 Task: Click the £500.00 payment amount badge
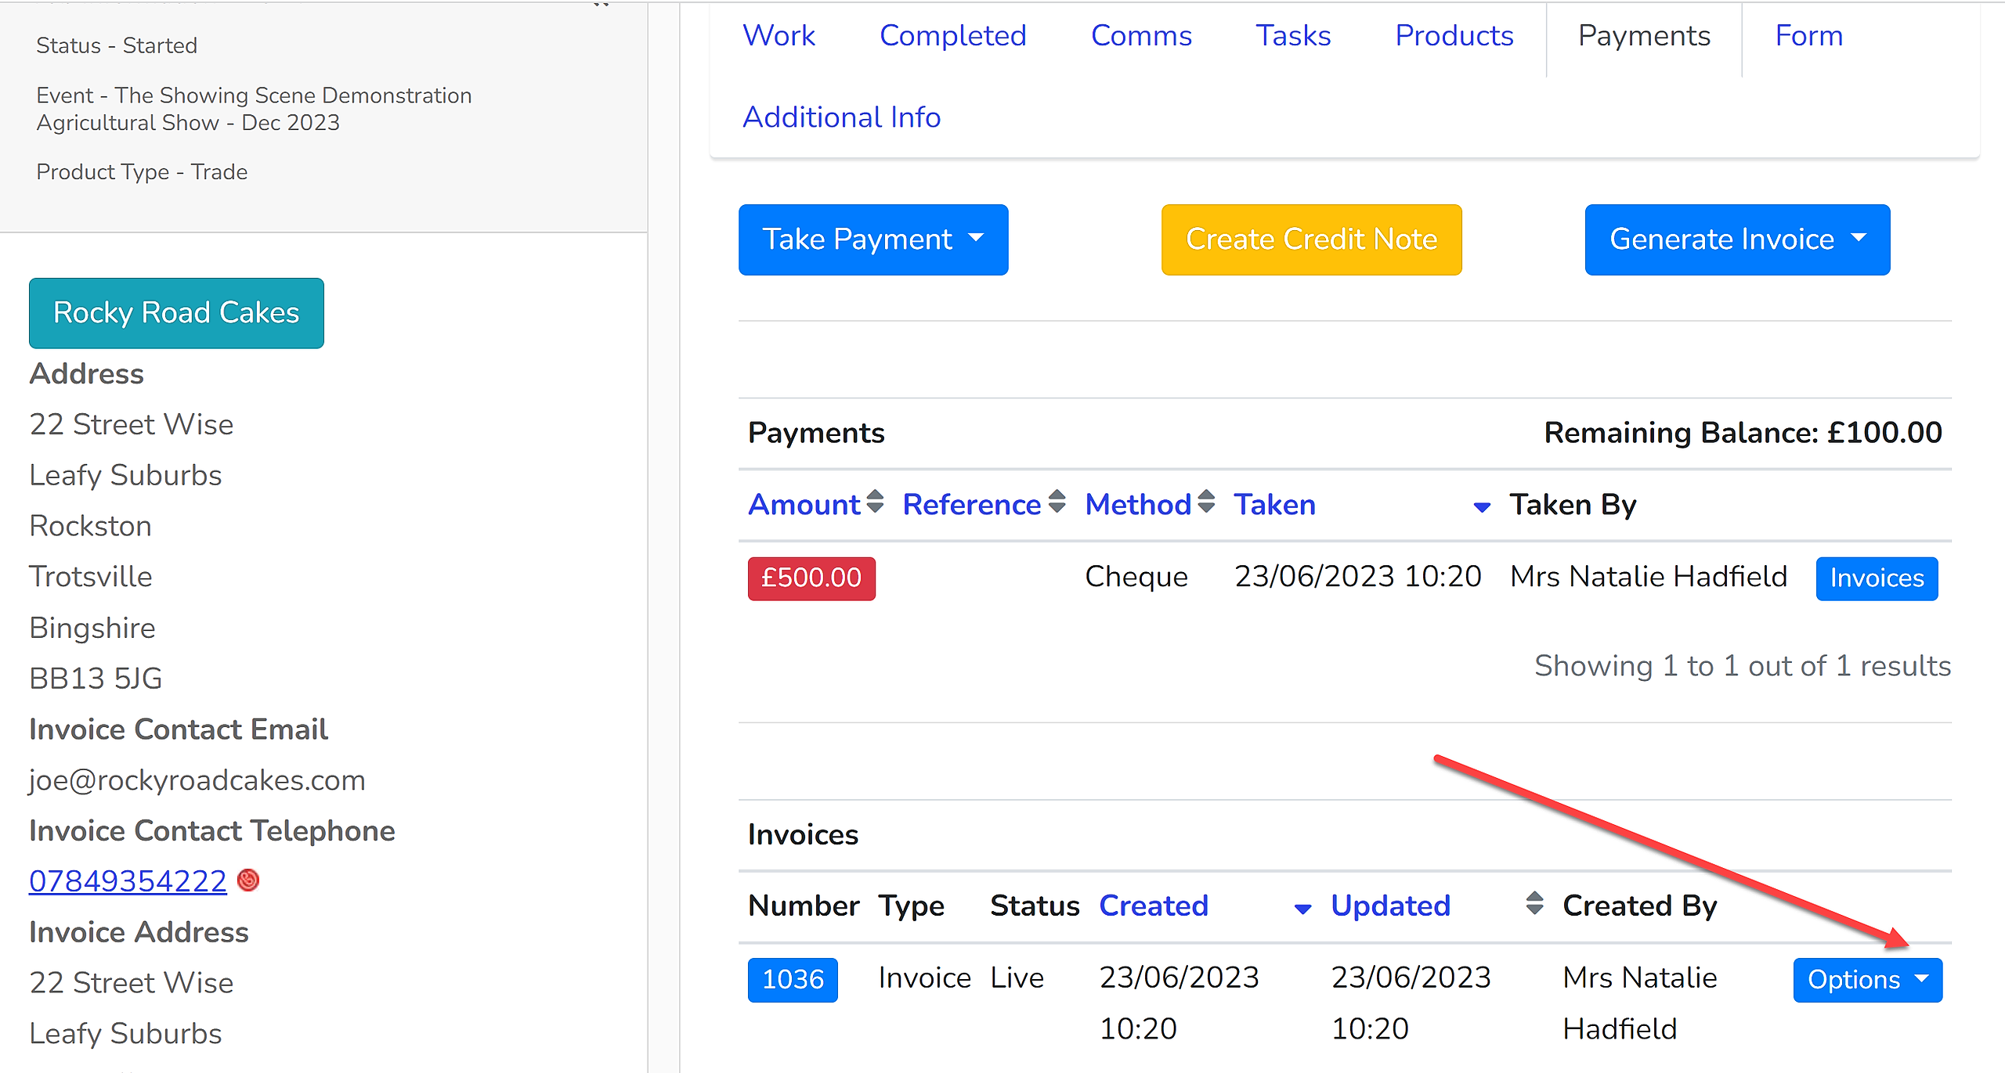tap(811, 578)
